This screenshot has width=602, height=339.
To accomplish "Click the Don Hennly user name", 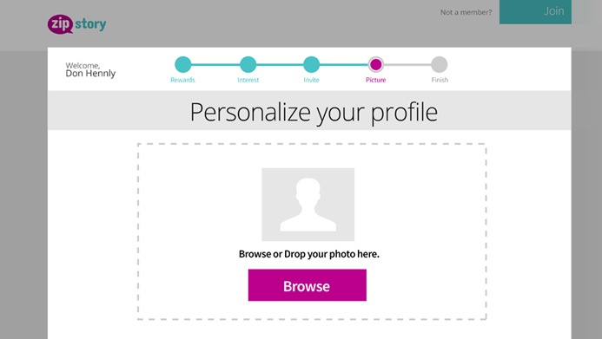I will coord(90,73).
